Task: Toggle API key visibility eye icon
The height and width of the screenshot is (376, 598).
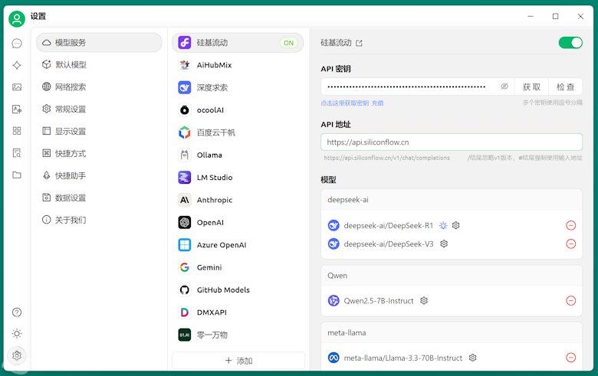Action: [504, 87]
